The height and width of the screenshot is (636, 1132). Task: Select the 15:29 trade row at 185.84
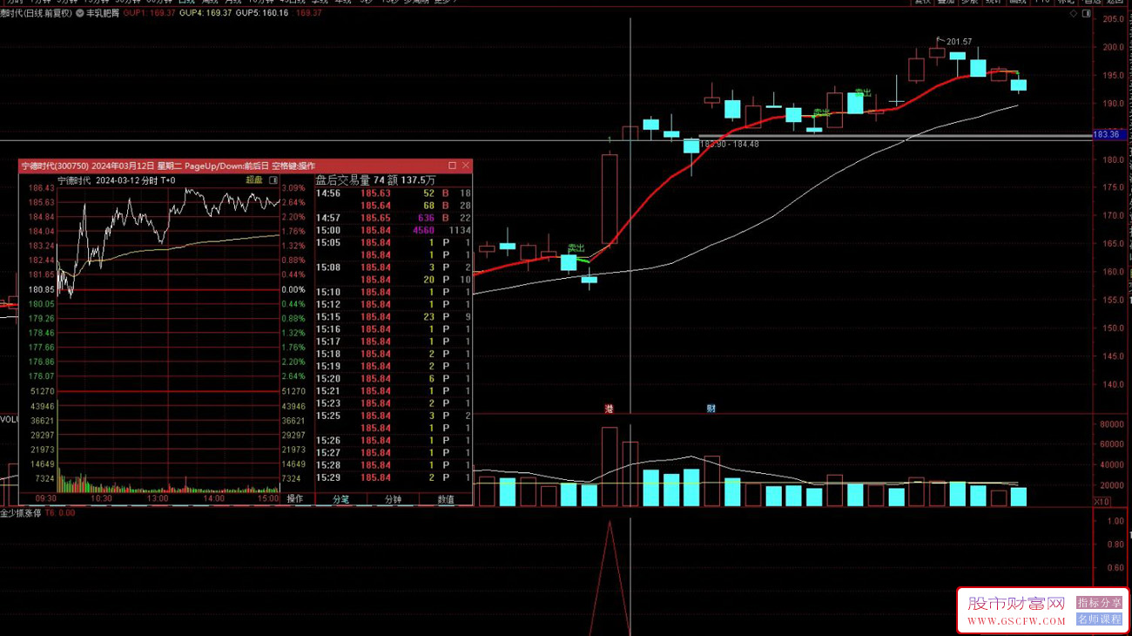(x=394, y=477)
